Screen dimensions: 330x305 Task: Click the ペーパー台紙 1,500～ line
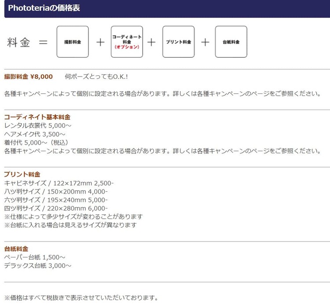pos(35,257)
